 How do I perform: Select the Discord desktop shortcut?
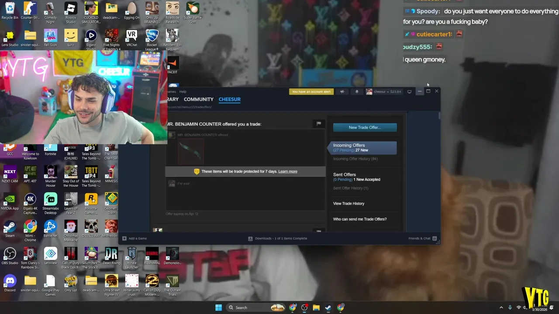click(10, 283)
